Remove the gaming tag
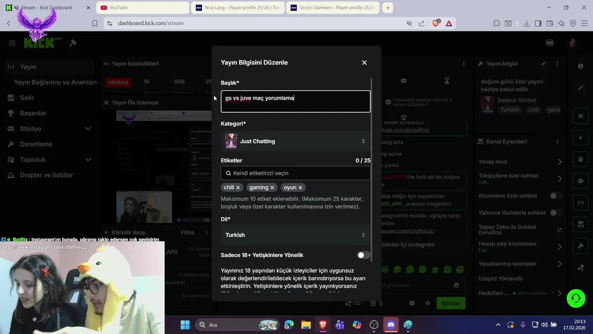This screenshot has height=334, width=593. 272,187
